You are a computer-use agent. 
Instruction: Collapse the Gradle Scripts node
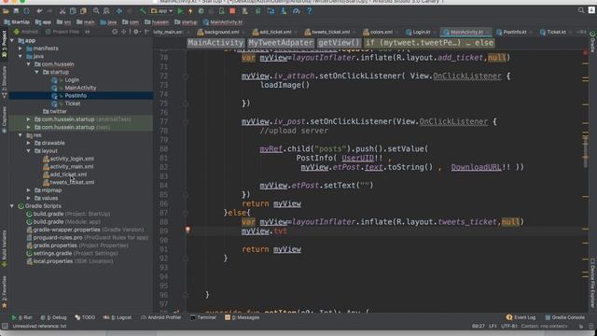click(x=12, y=205)
